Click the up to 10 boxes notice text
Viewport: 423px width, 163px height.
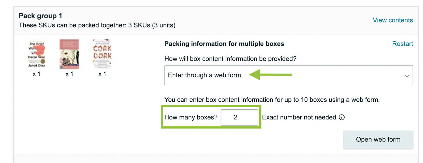272,100
